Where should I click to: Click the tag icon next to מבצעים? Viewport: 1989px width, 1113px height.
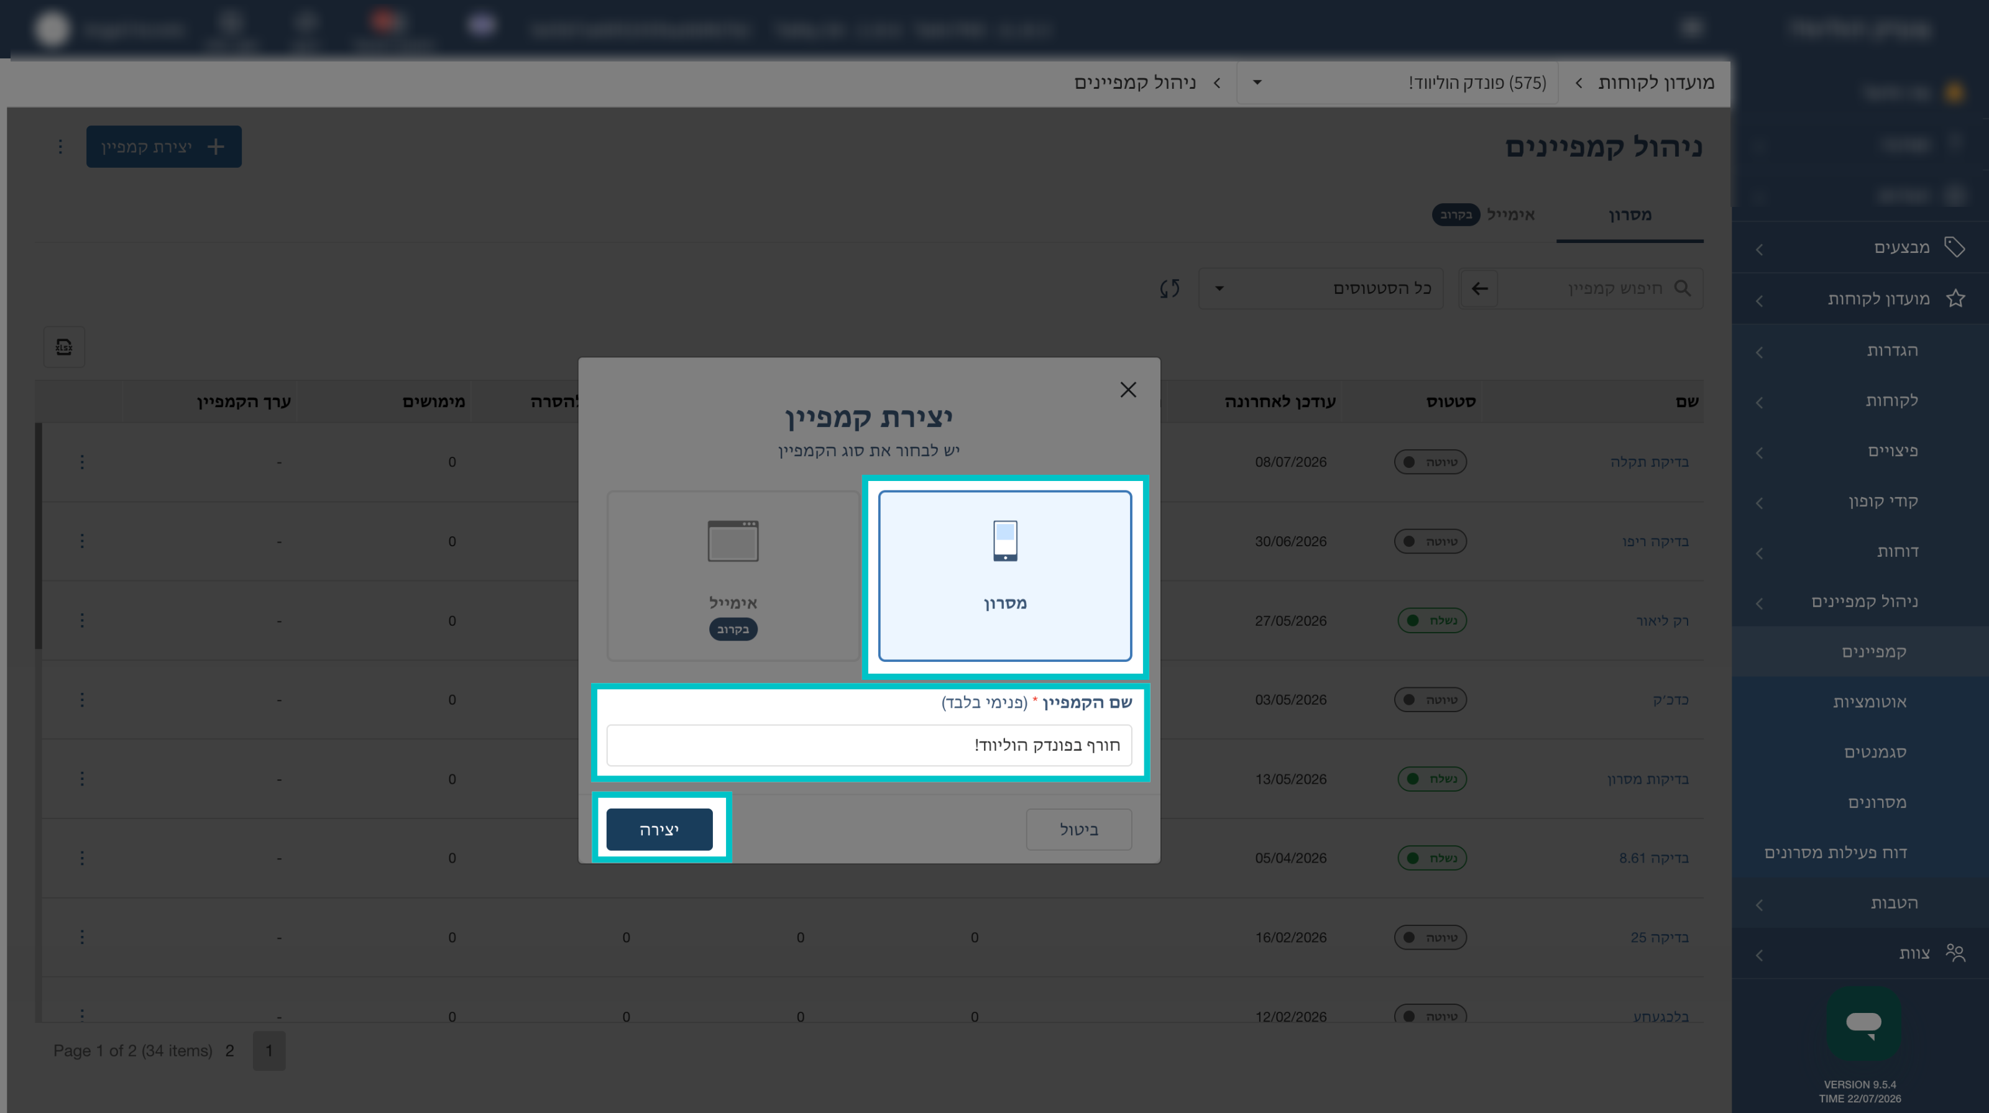pyautogui.click(x=1954, y=247)
